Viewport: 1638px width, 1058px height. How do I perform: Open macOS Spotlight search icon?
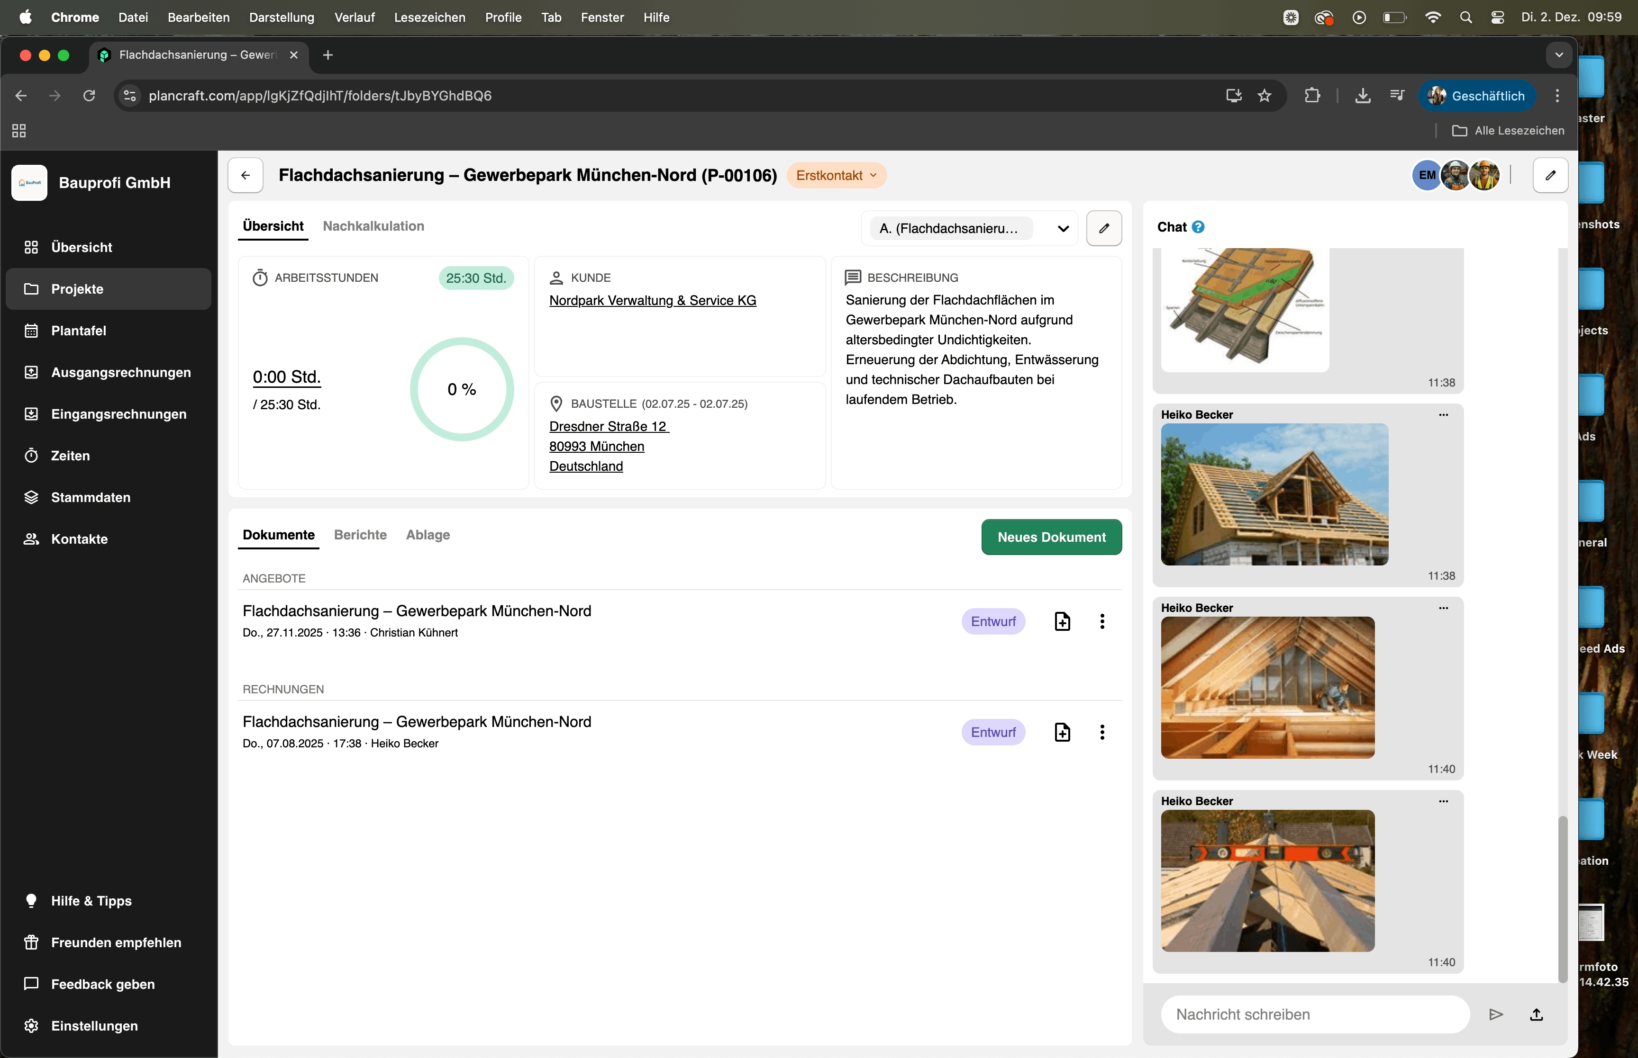(x=1465, y=17)
